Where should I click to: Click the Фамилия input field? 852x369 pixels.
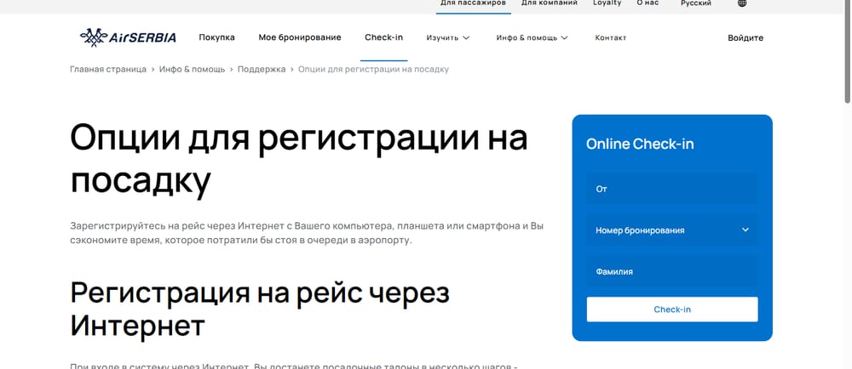(672, 271)
